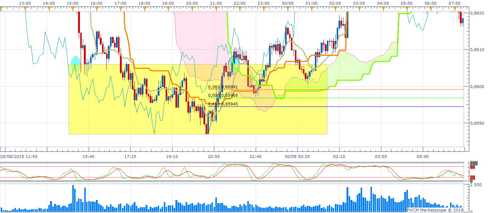Select the 20:00 time label on top axis
This screenshot has width=490, height=213.
tap(192, 3)
